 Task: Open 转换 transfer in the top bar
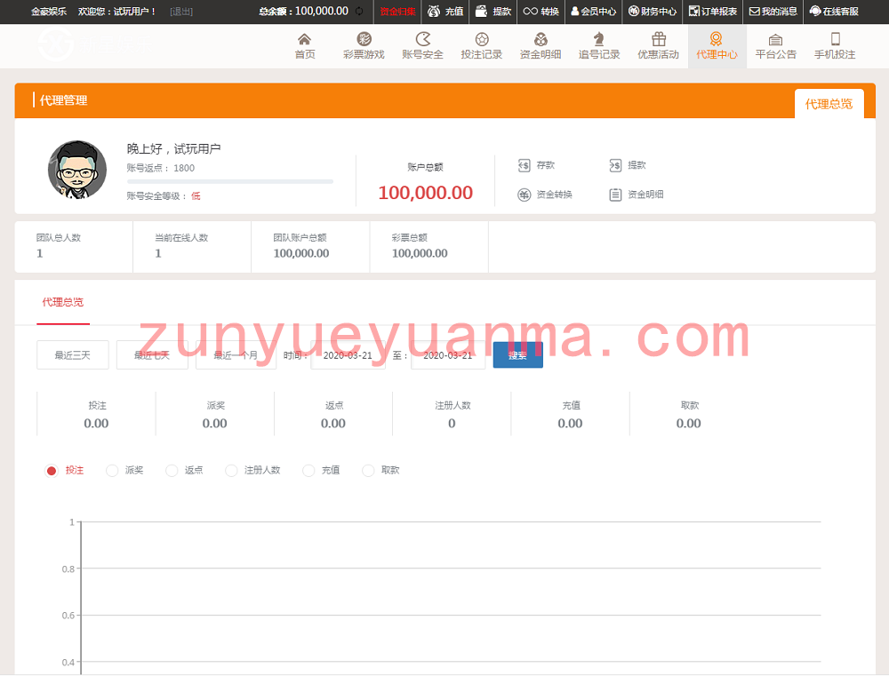pyautogui.click(x=541, y=12)
